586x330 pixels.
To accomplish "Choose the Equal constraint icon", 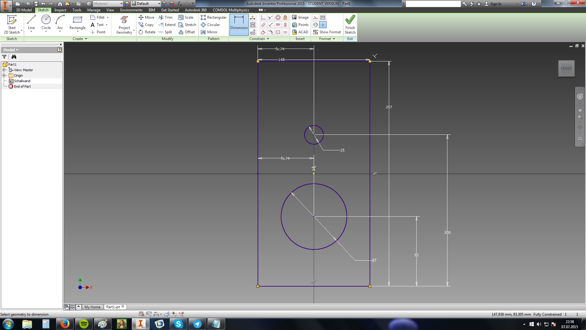I will [285, 32].
